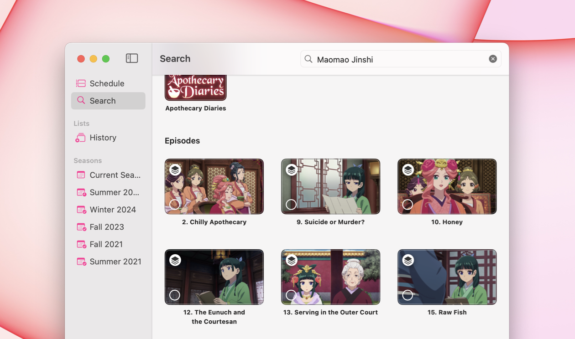Viewport: 575px width, 339px height.
Task: Mark Serving in the Outer Court watched
Action: point(291,295)
